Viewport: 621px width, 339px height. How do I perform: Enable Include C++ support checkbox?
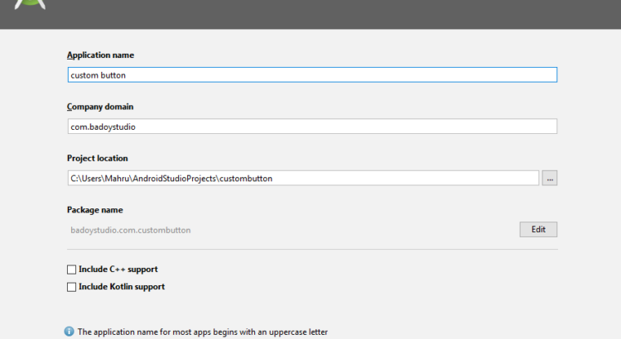71,270
